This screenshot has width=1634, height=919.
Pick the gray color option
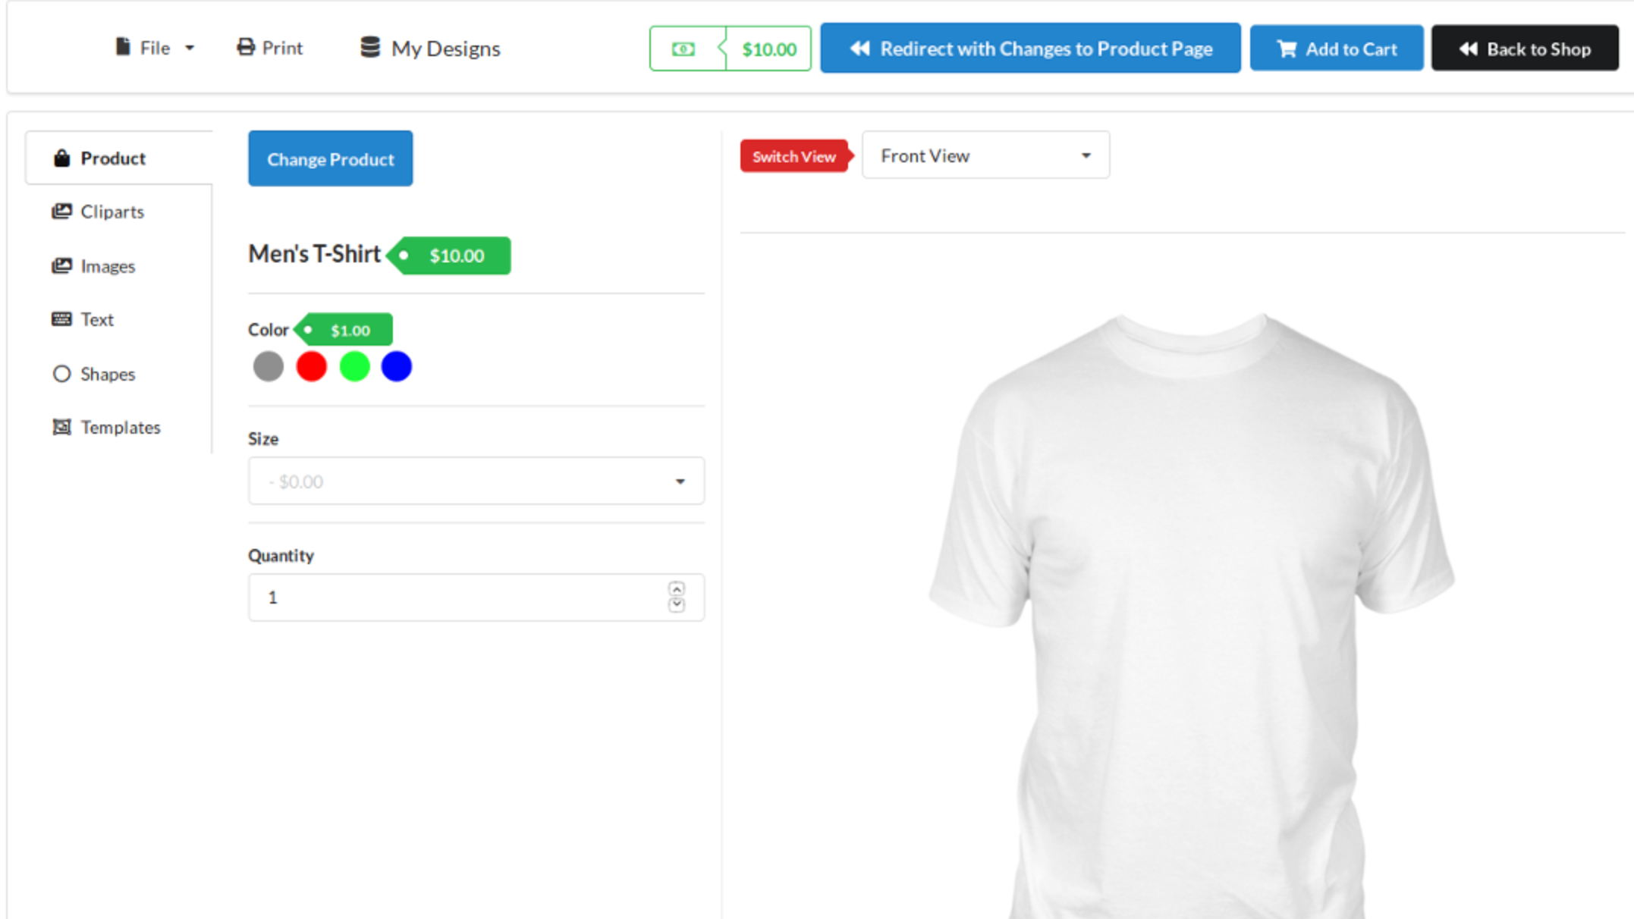tap(269, 366)
